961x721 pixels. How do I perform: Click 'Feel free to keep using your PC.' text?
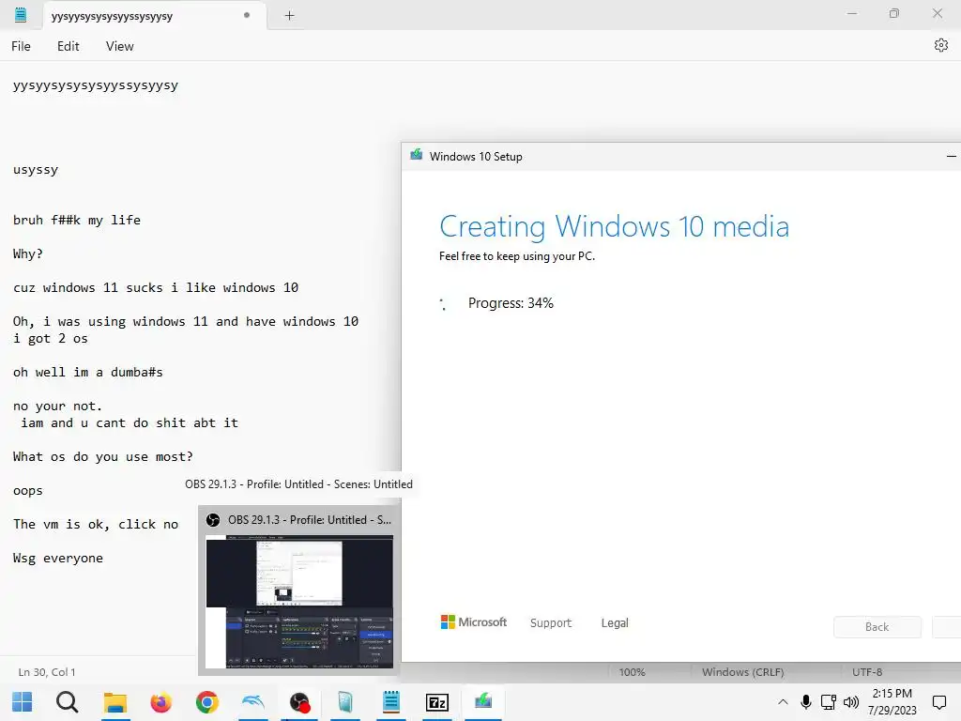tap(517, 256)
